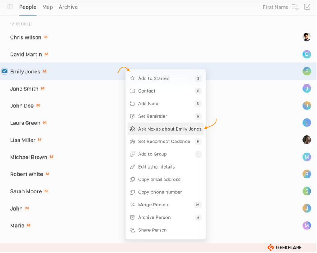
Task: Open the David Martin contact row
Action: (158, 54)
